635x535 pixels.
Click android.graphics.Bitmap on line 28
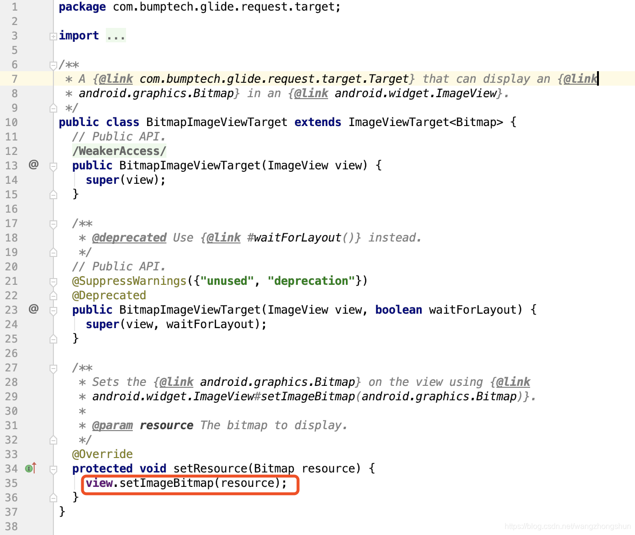pos(278,382)
